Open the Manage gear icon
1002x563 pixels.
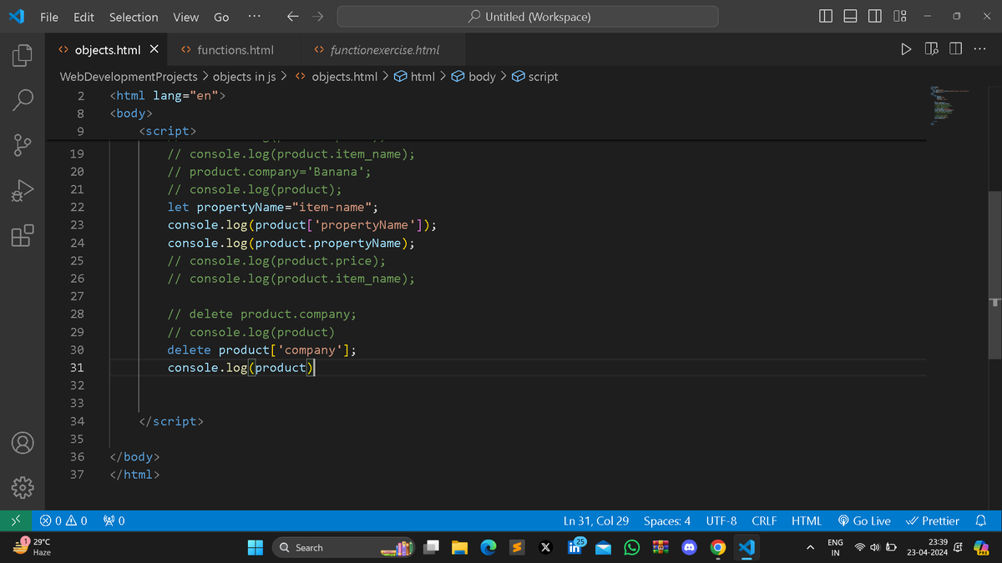pyautogui.click(x=23, y=486)
